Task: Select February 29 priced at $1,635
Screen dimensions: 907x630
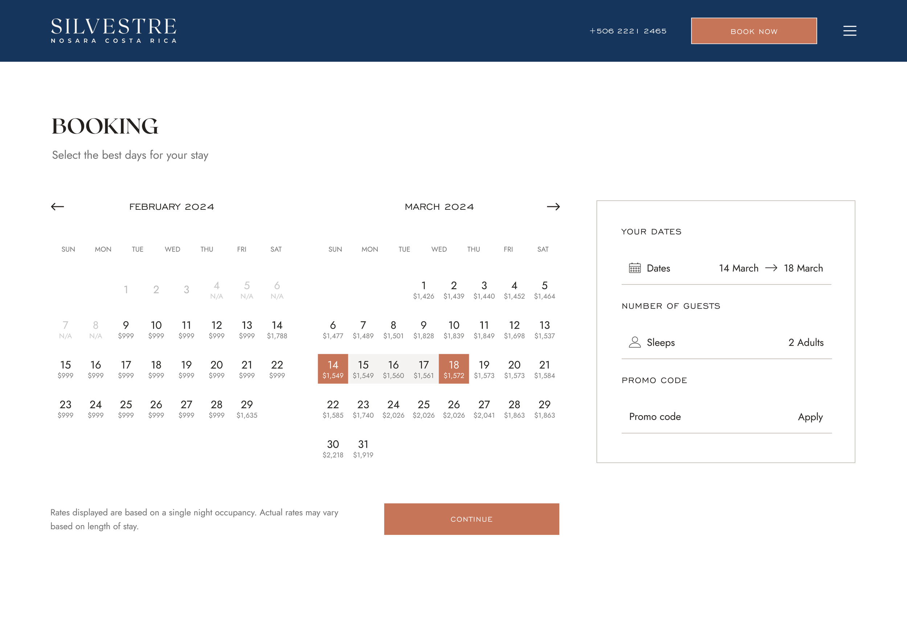Action: 247,409
